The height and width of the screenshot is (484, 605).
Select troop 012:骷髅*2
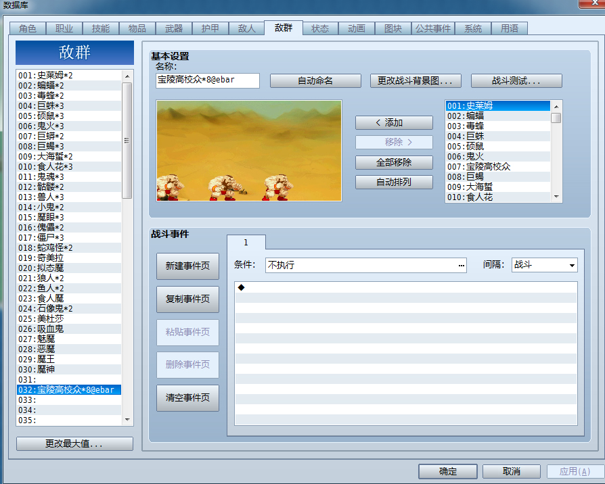(x=69, y=187)
